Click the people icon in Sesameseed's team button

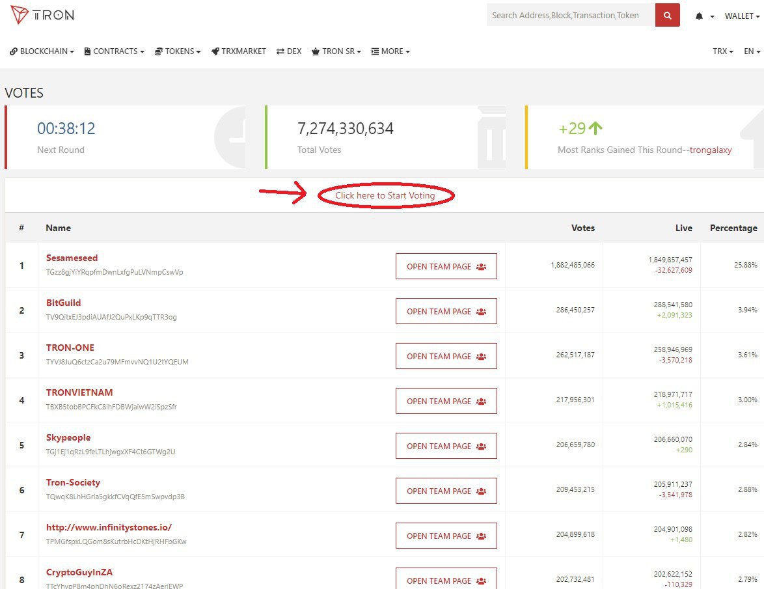(482, 267)
